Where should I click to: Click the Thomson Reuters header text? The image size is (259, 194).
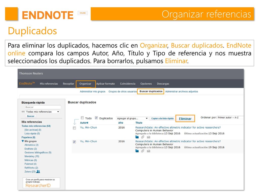(x=31, y=74)
